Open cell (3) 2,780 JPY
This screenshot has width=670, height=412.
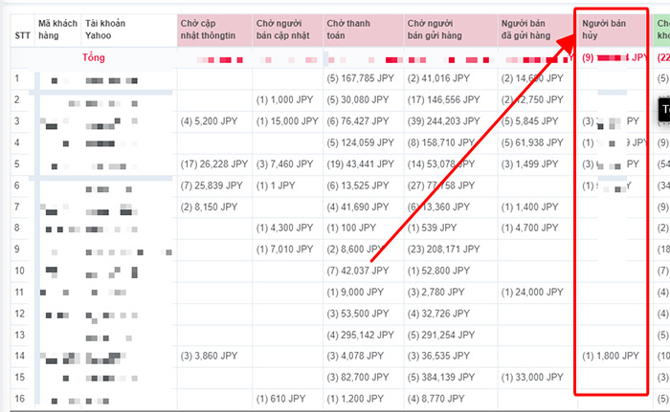(x=435, y=292)
